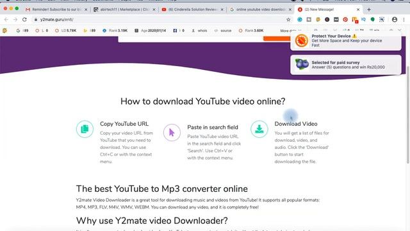Click the orange search button
Image resolution: width=410 pixels, height=231 pixels.
(277, 38)
